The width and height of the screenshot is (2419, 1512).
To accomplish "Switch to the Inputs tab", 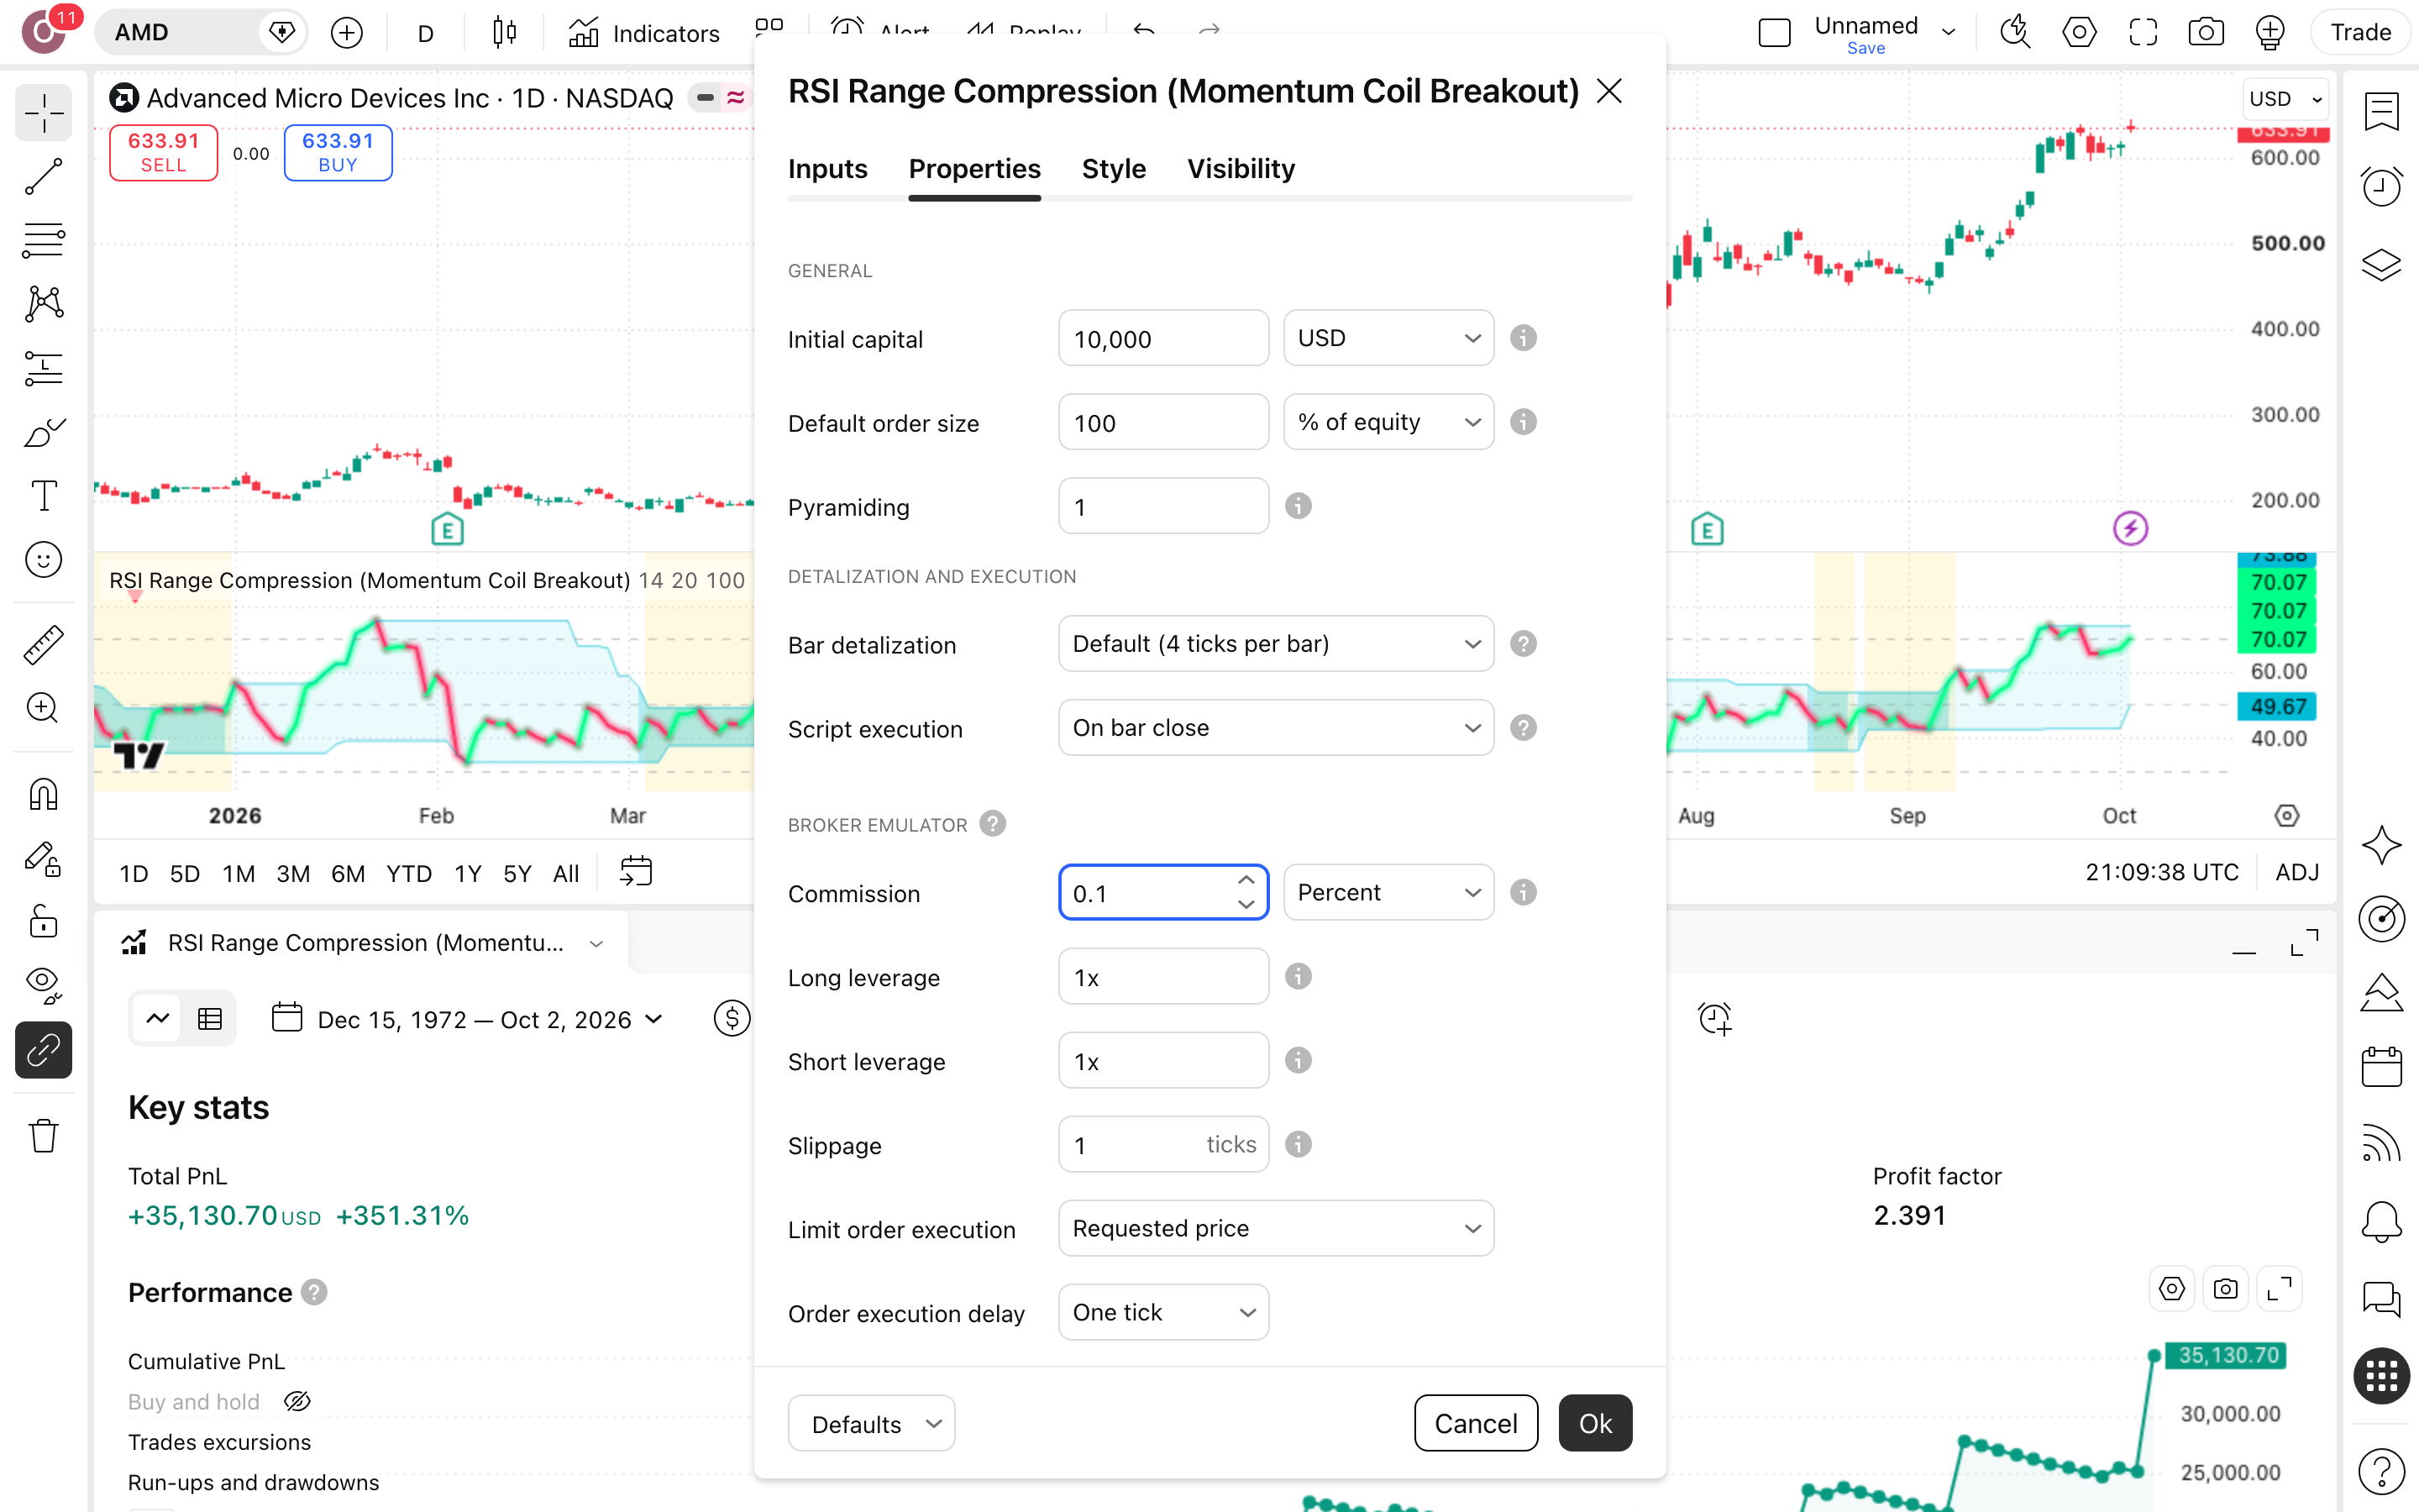I will (827, 169).
